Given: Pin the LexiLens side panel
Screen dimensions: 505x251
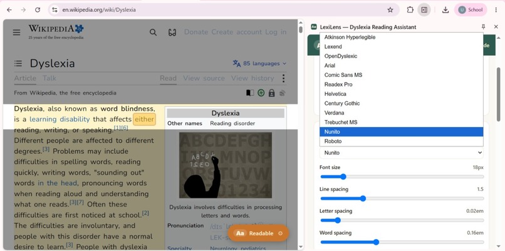Looking at the screenshot, I should (483, 27).
